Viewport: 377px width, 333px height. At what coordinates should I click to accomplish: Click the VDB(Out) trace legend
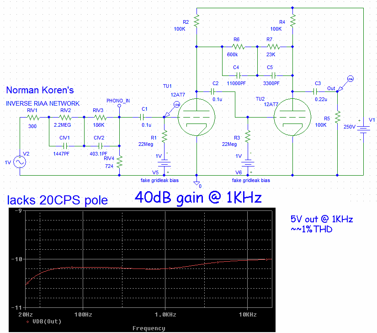[44, 322]
